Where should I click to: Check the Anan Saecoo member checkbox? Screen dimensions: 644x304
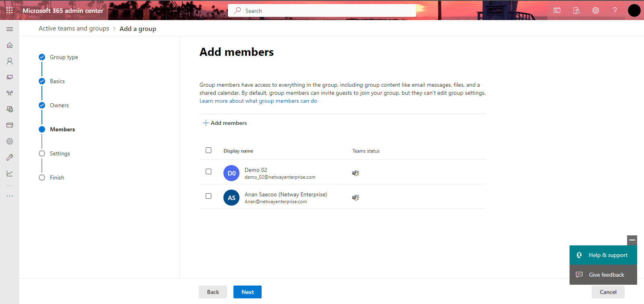(x=208, y=196)
